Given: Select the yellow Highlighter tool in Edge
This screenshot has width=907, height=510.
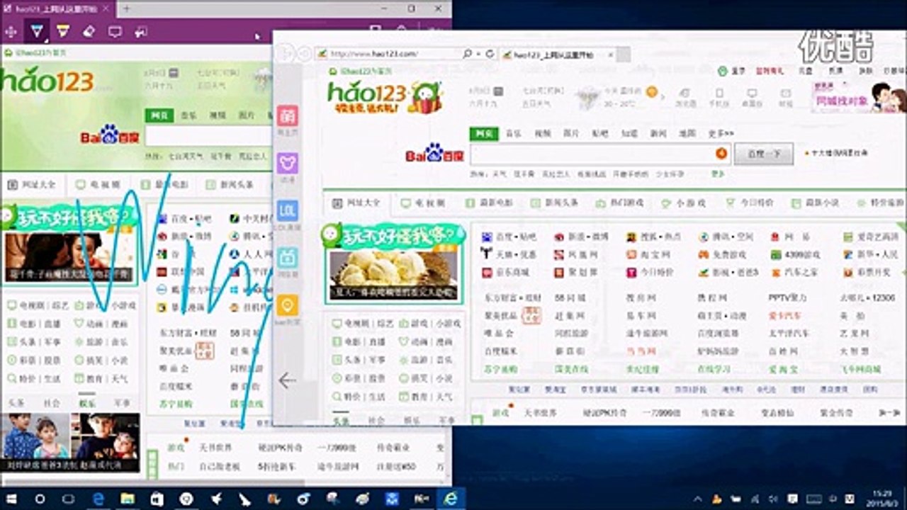Looking at the screenshot, I should (63, 31).
